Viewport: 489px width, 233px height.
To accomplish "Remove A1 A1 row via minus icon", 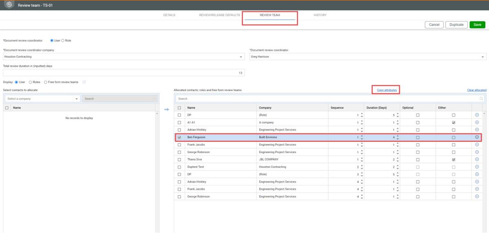I will pos(477,122).
